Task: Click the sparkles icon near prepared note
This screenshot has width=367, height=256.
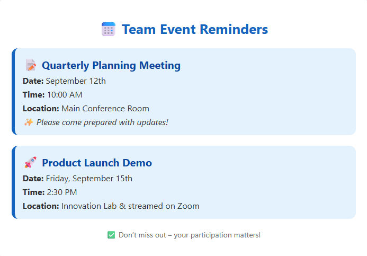Action: [x=28, y=122]
